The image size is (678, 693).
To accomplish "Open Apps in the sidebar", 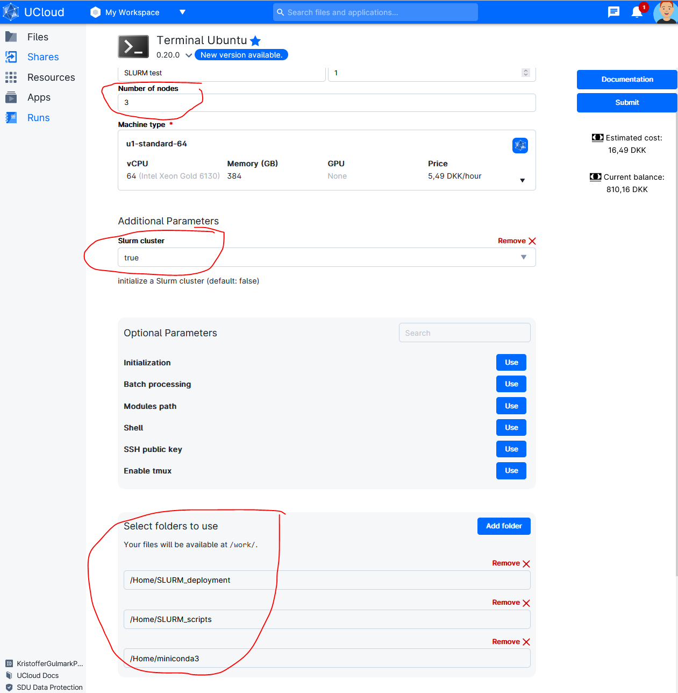I will tap(39, 97).
